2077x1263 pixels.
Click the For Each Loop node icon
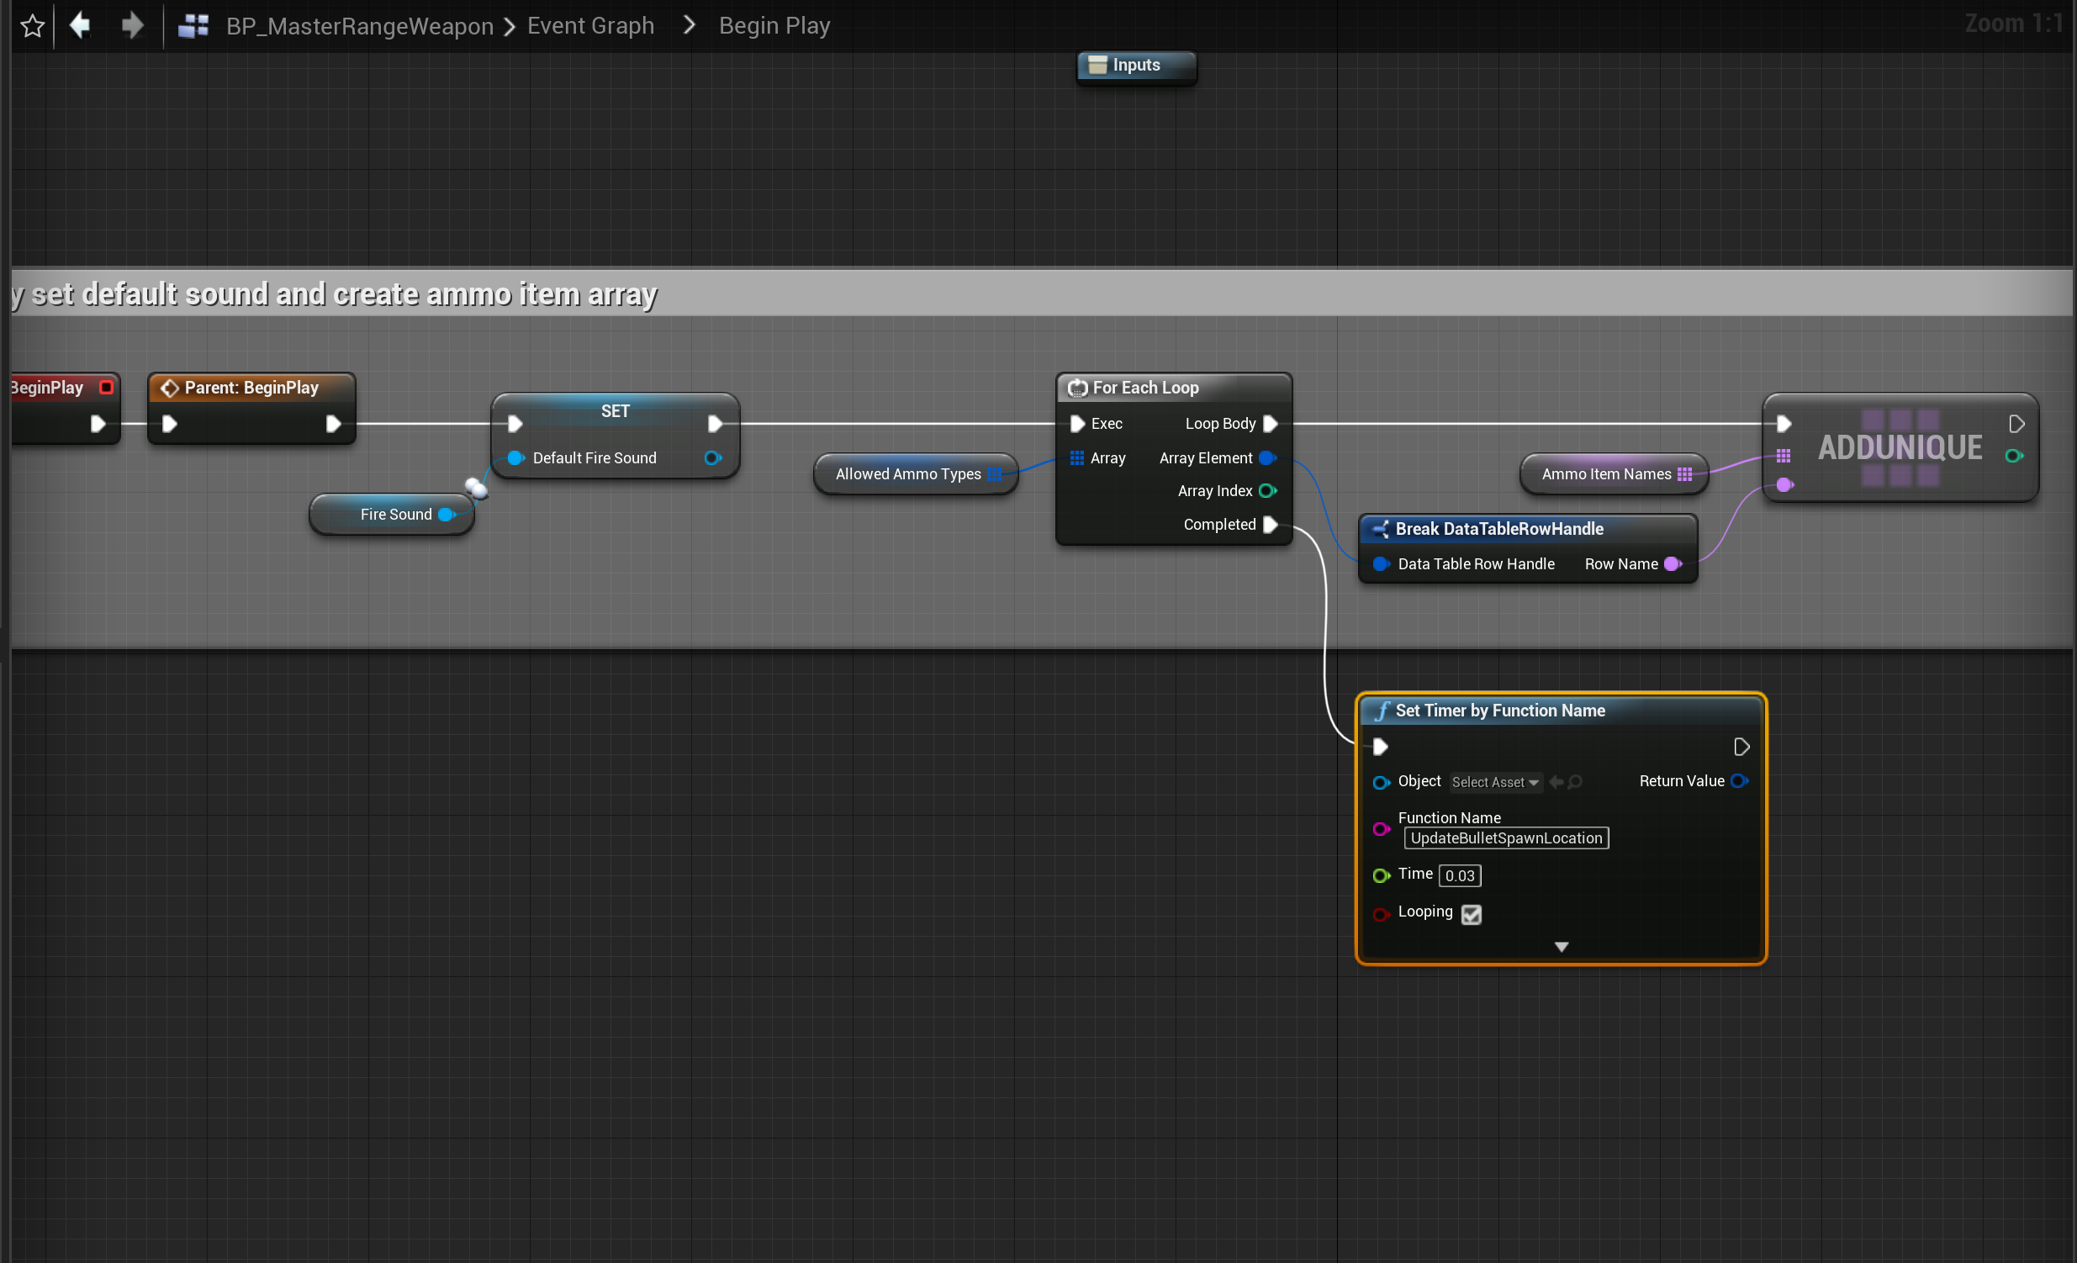1077,388
